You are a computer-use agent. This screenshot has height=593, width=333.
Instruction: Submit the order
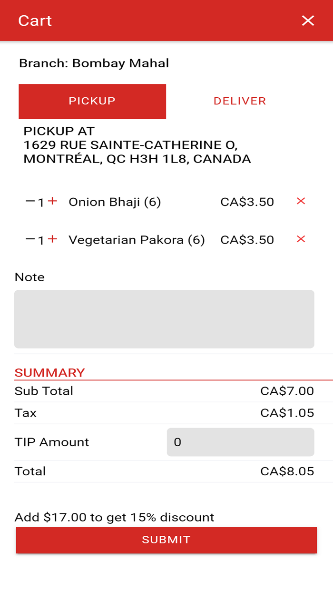(x=166, y=540)
